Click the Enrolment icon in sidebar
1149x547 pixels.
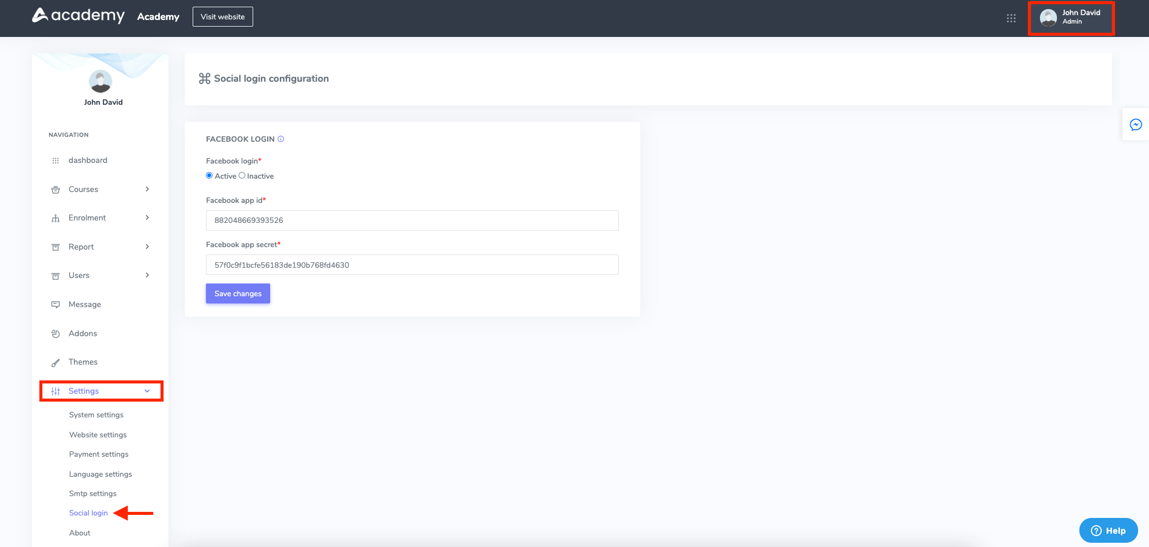55,217
